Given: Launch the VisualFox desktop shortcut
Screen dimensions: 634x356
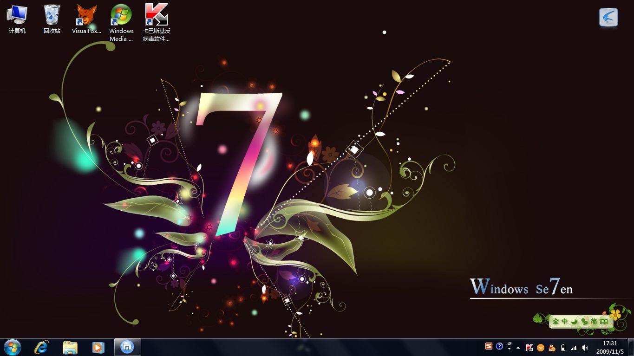Looking at the screenshot, I should point(86,19).
